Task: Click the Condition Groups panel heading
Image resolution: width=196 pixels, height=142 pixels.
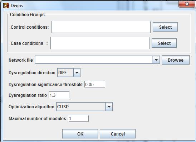Action: click(x=27, y=15)
